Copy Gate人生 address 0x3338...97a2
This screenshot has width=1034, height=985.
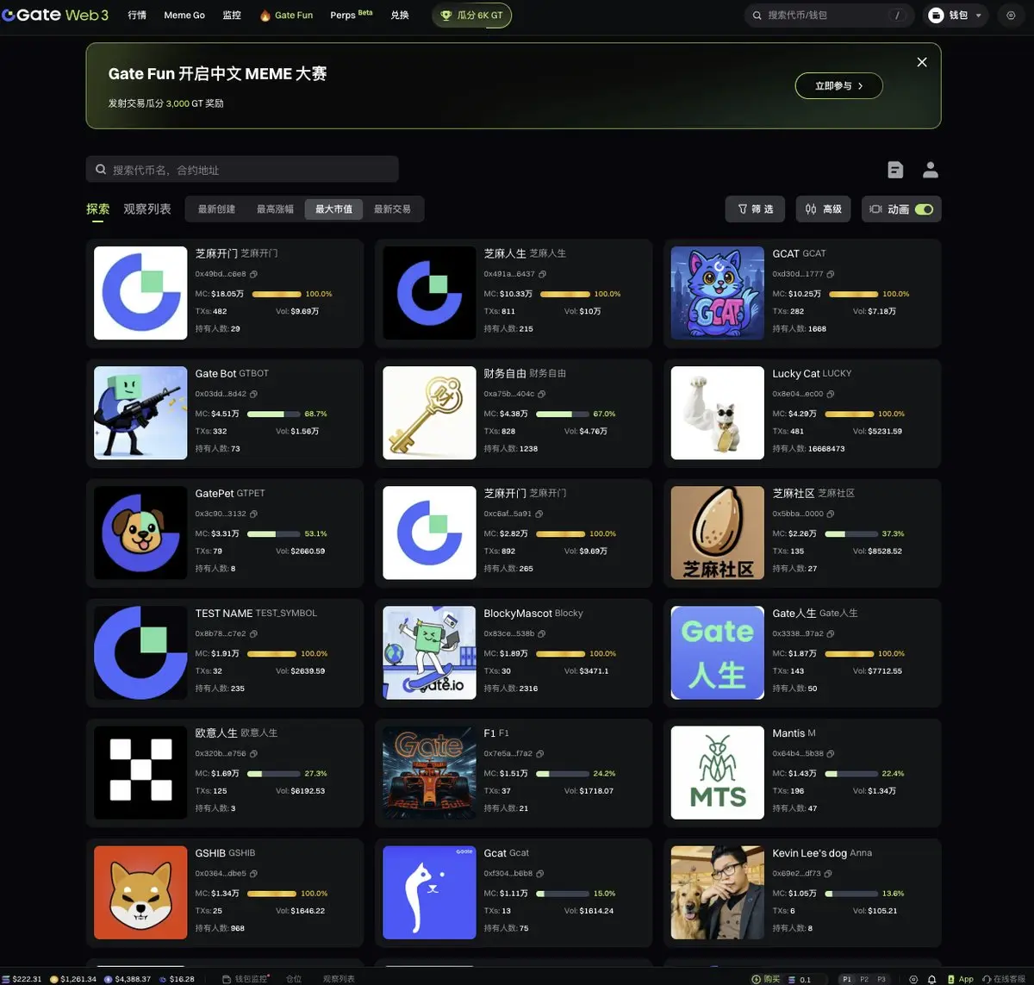(831, 633)
